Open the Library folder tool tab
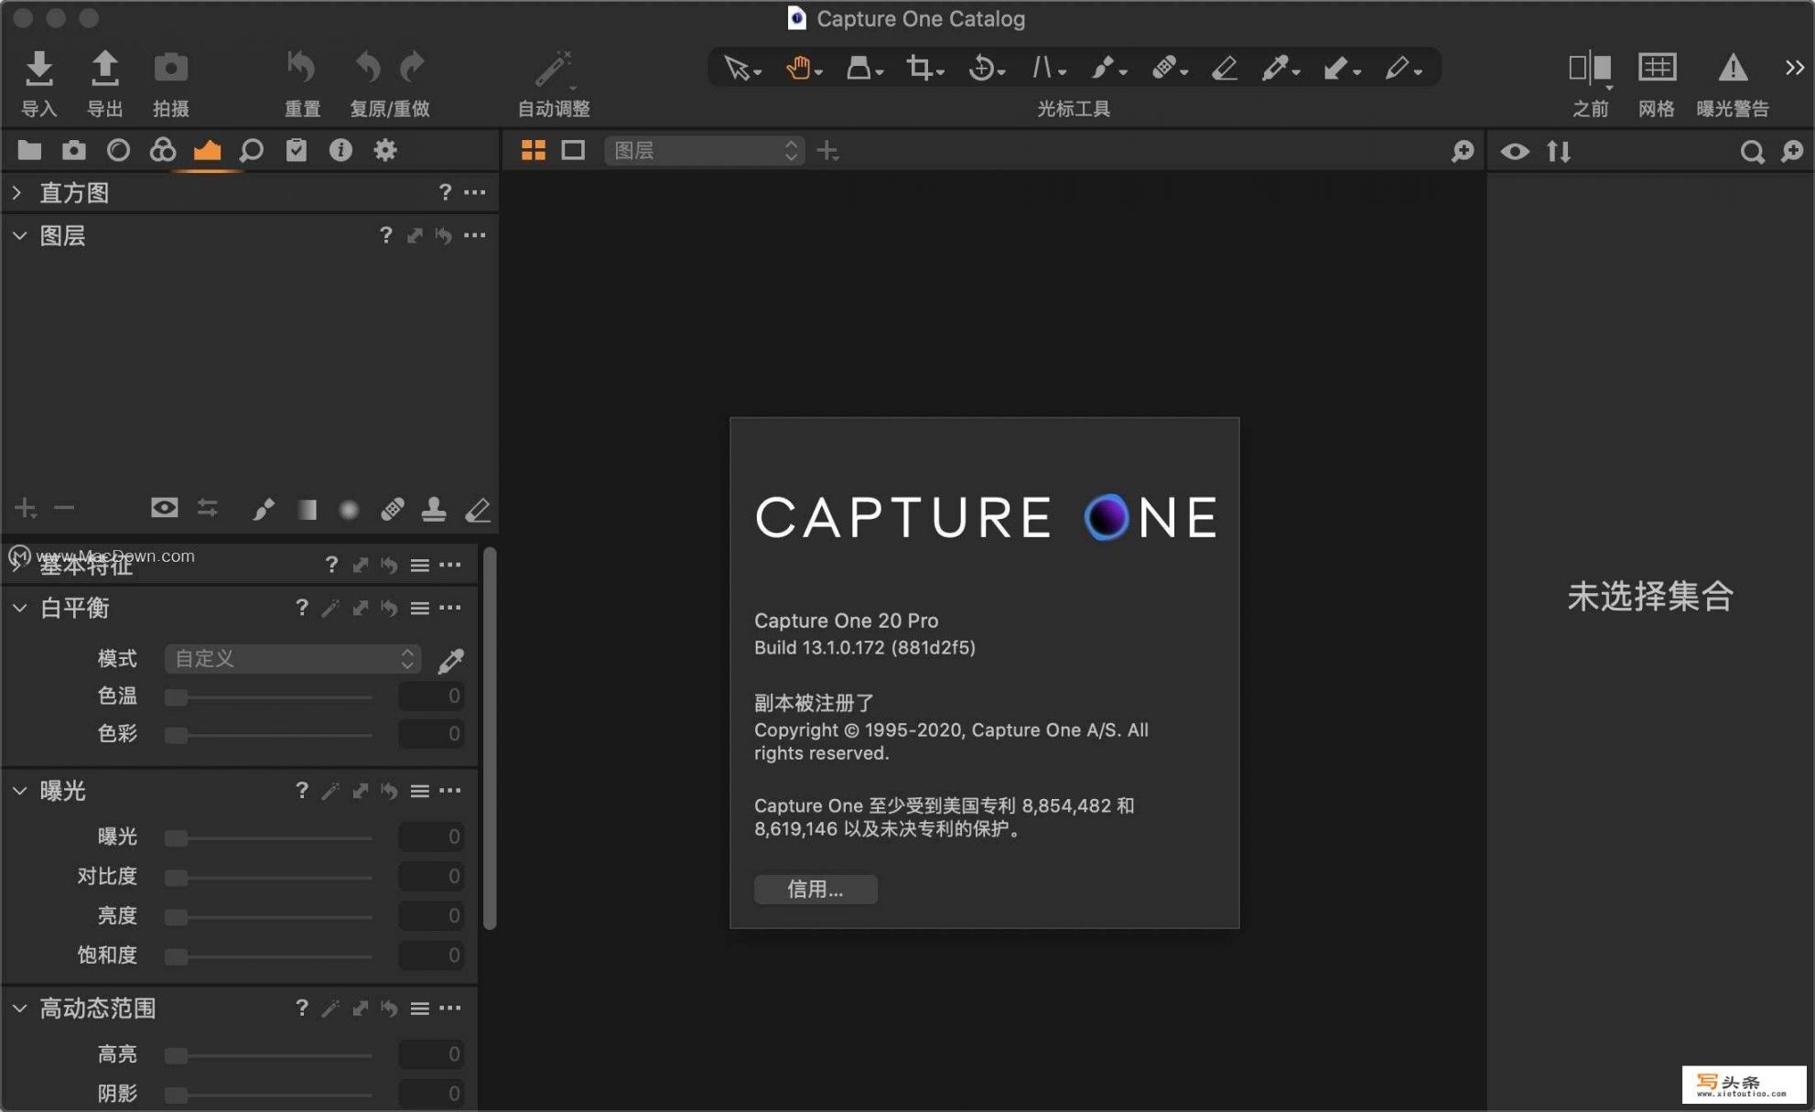 (29, 150)
